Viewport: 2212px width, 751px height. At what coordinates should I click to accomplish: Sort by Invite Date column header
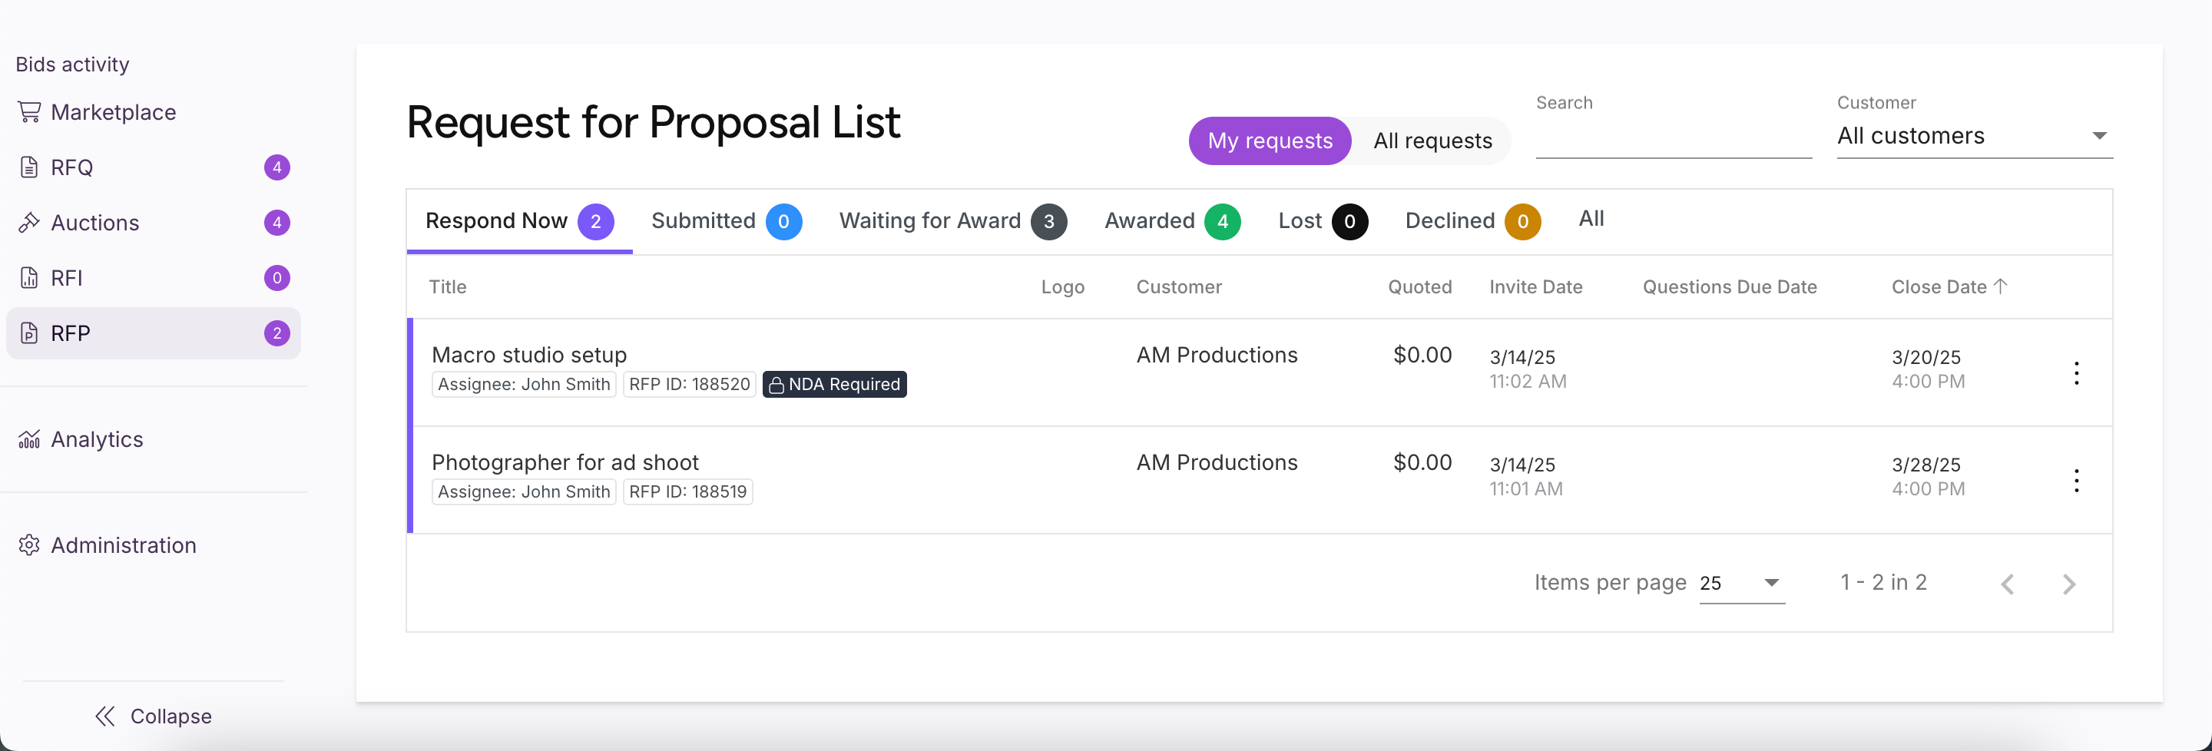click(x=1535, y=286)
